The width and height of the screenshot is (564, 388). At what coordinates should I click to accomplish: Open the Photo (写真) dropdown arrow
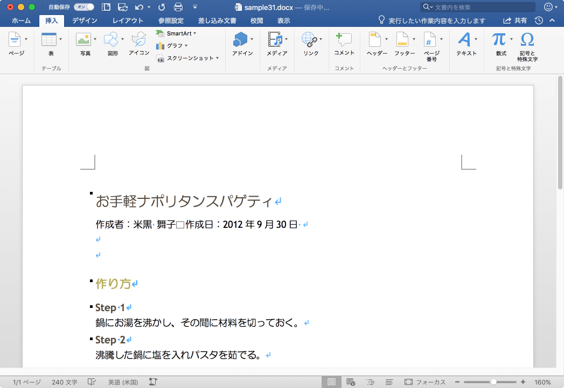click(x=95, y=39)
